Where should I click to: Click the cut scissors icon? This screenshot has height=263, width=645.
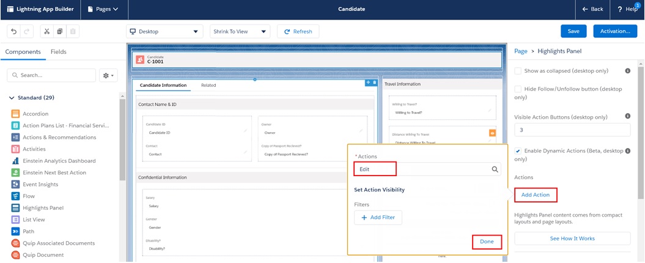click(47, 31)
